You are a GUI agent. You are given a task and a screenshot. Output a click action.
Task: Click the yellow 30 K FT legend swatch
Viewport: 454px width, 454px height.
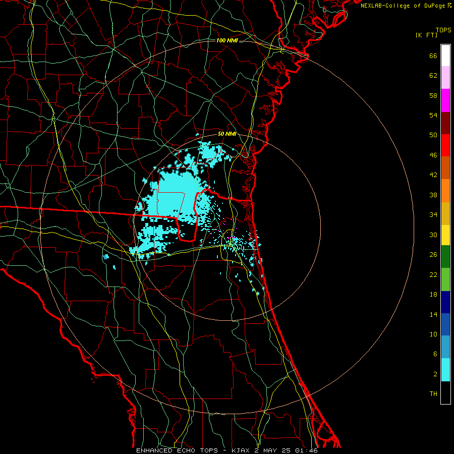[x=445, y=235]
